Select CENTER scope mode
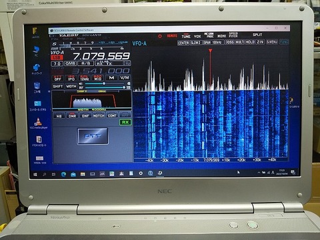320x240 pixels. [x=183, y=43]
